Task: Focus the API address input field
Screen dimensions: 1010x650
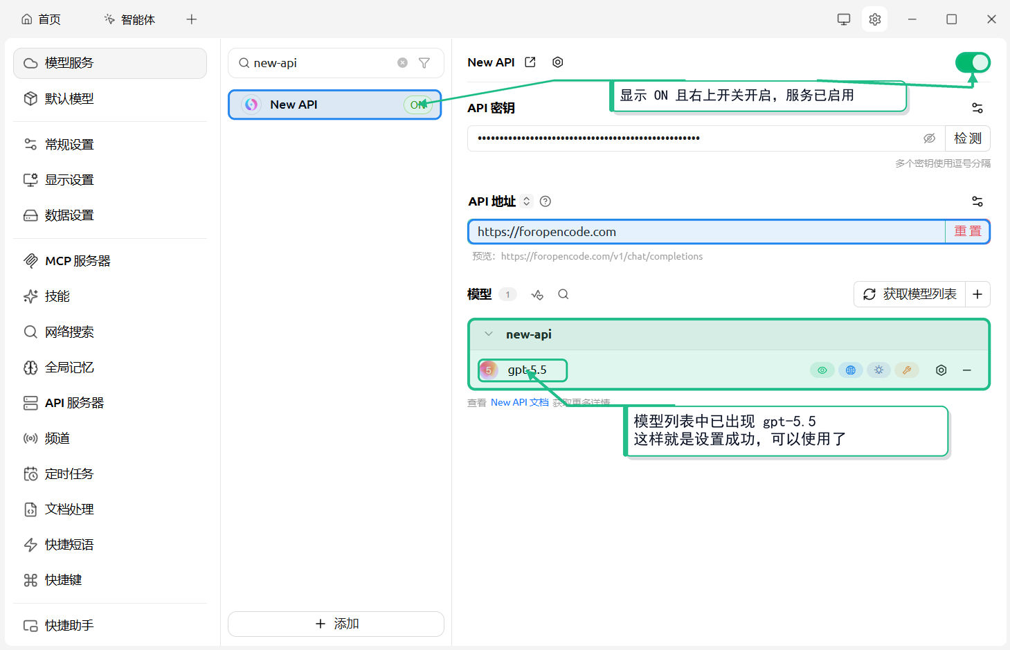Action: [707, 232]
